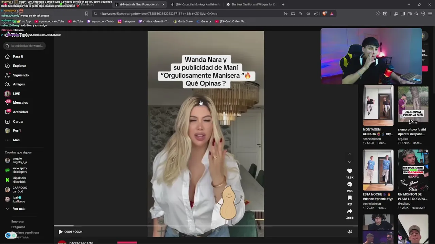Open the sgmarcoo - Twitch bookmark
This screenshot has width=435, height=244.
point(101,21)
